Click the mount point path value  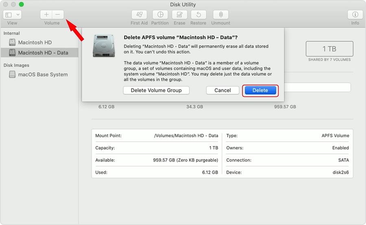pyautogui.click(x=186, y=135)
